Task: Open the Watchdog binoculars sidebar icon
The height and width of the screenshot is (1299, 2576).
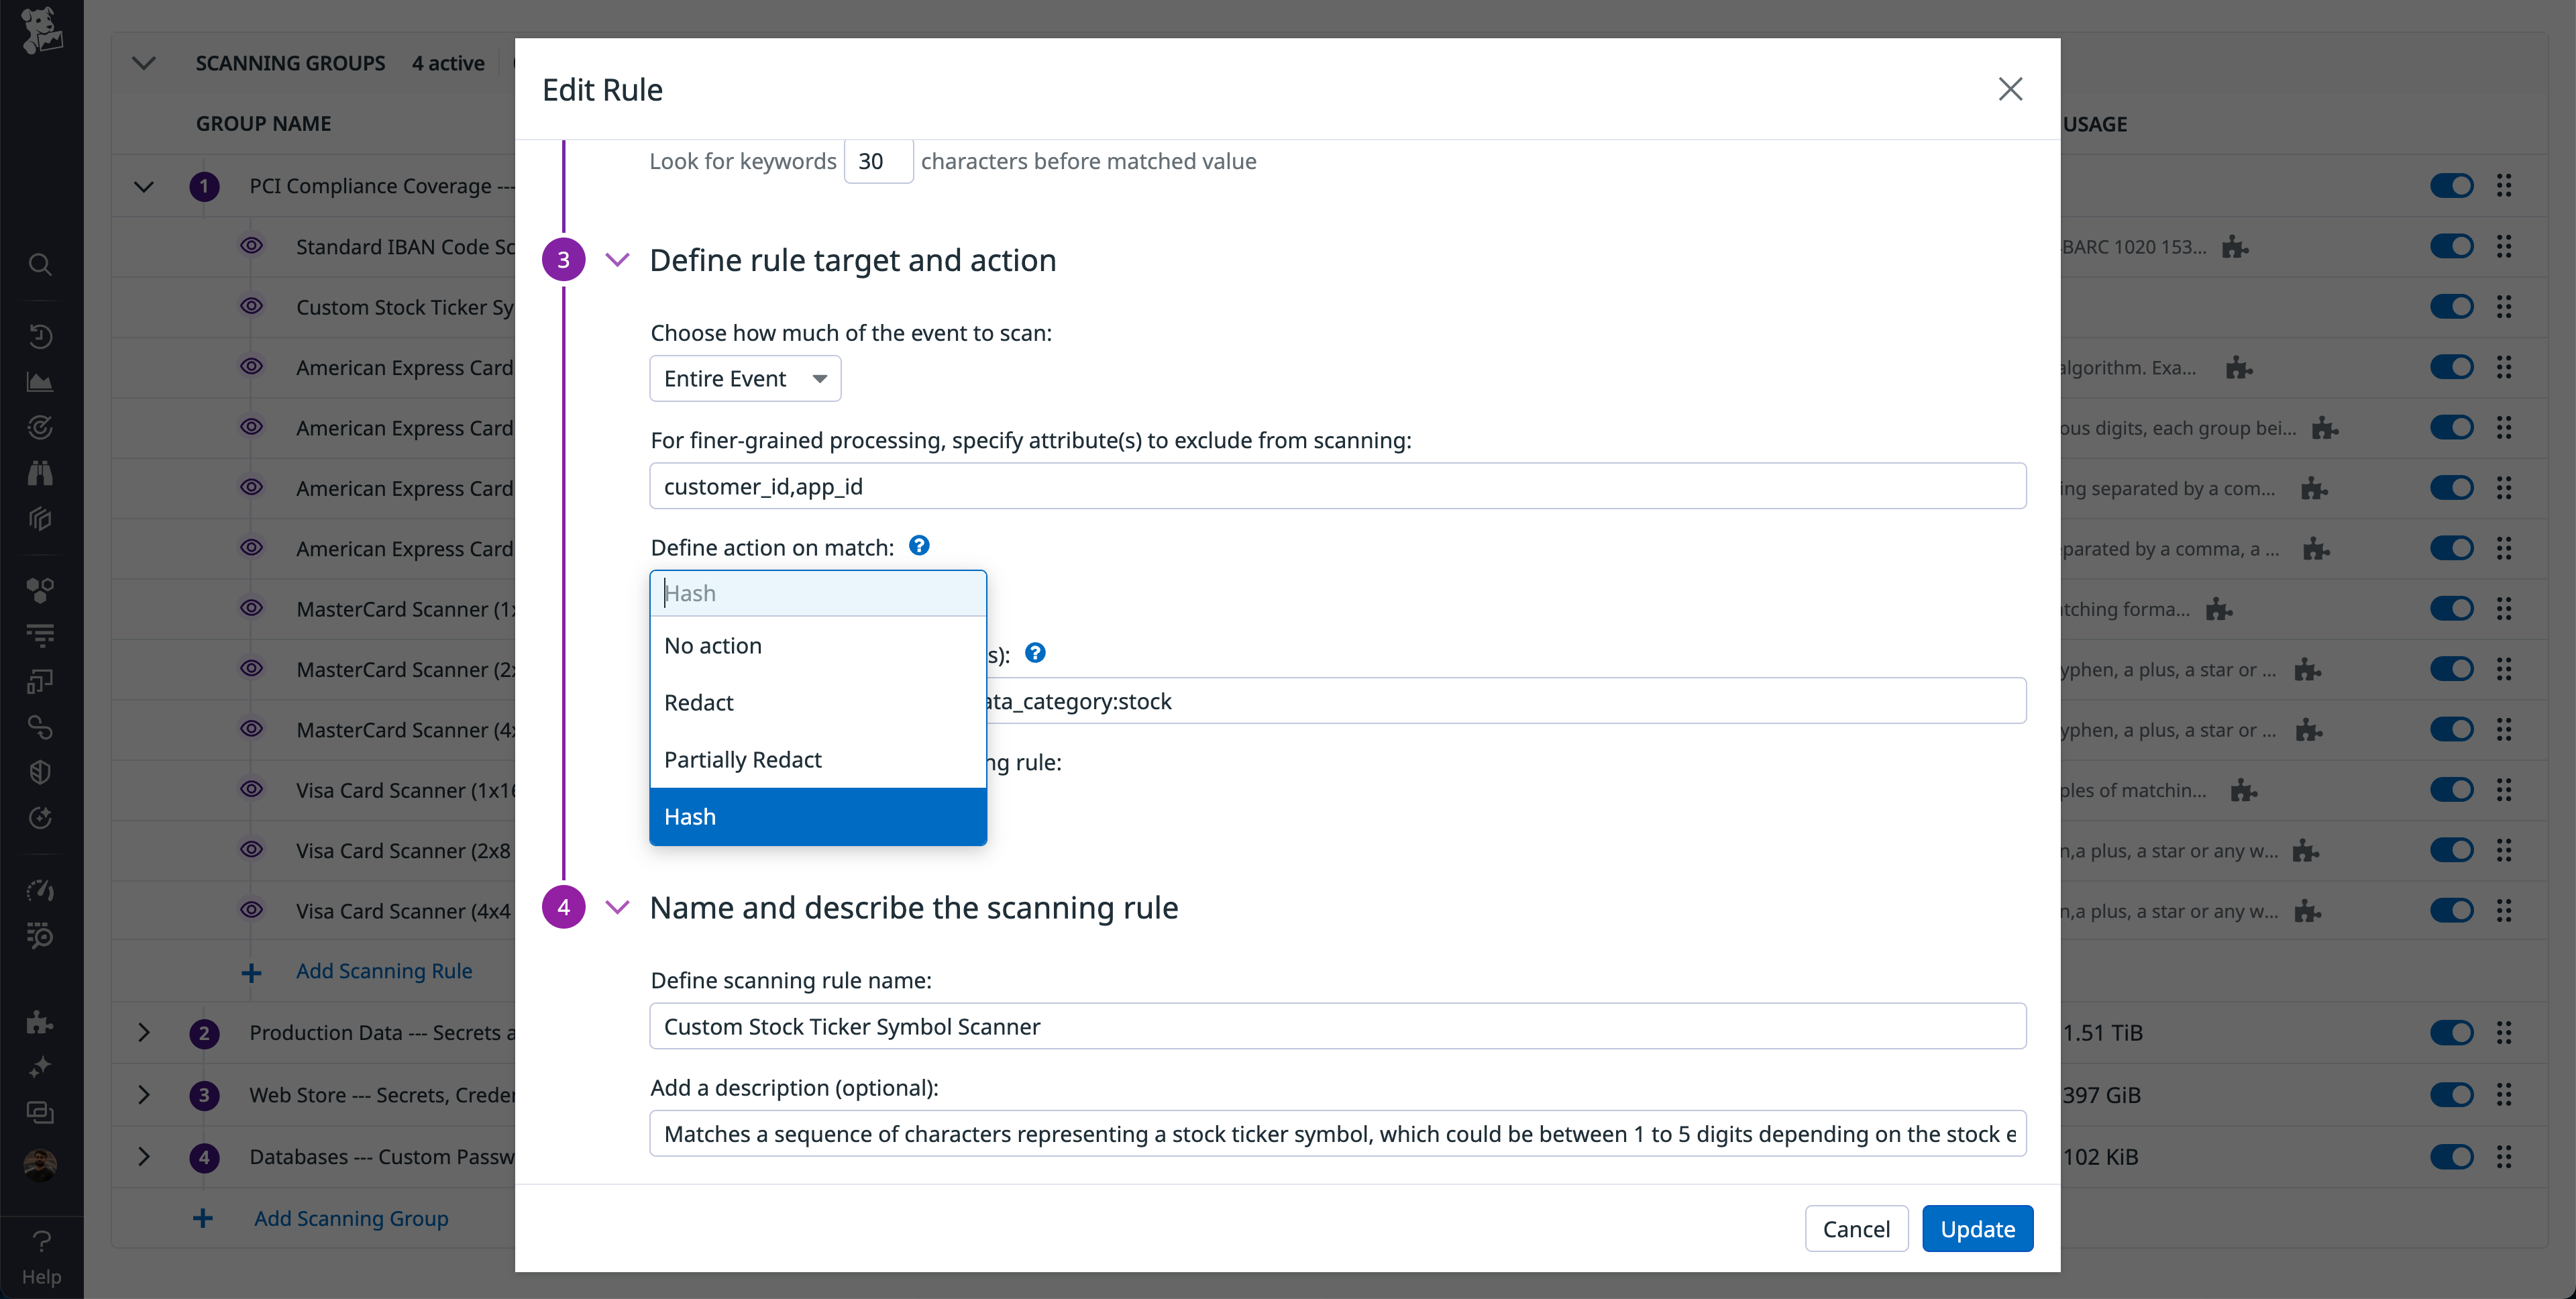Action: pyautogui.click(x=40, y=472)
